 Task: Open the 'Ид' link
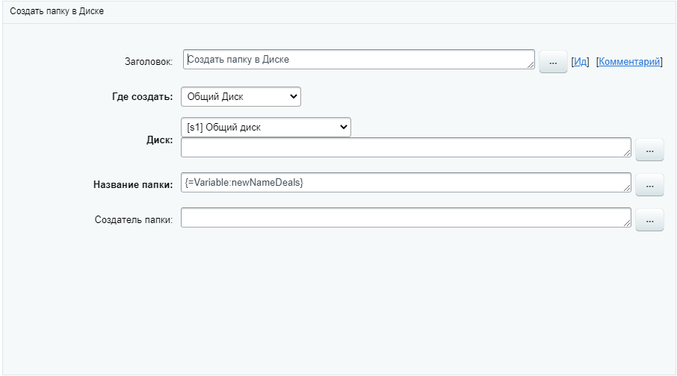click(x=581, y=62)
